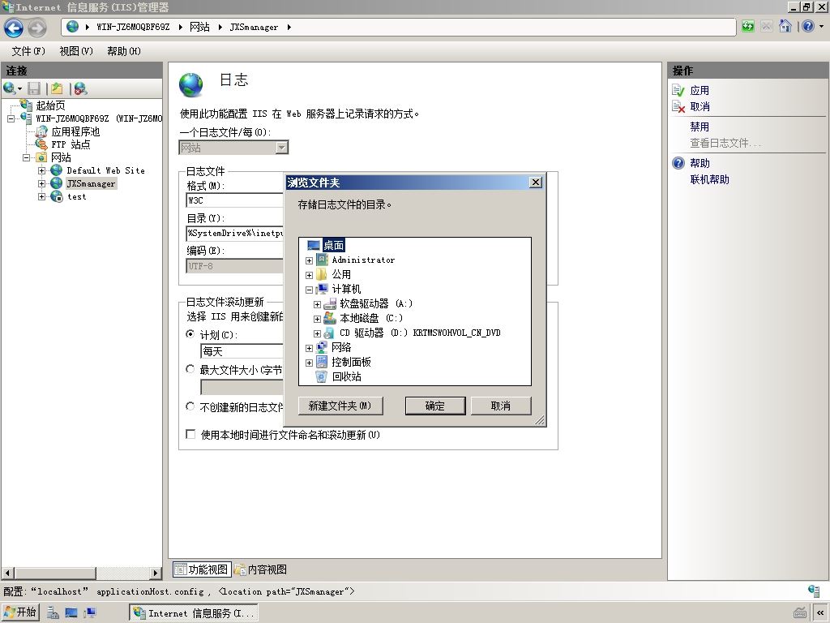Viewport: 830px width, 623px height.
Task: Expand the test site node
Action: click(x=42, y=196)
